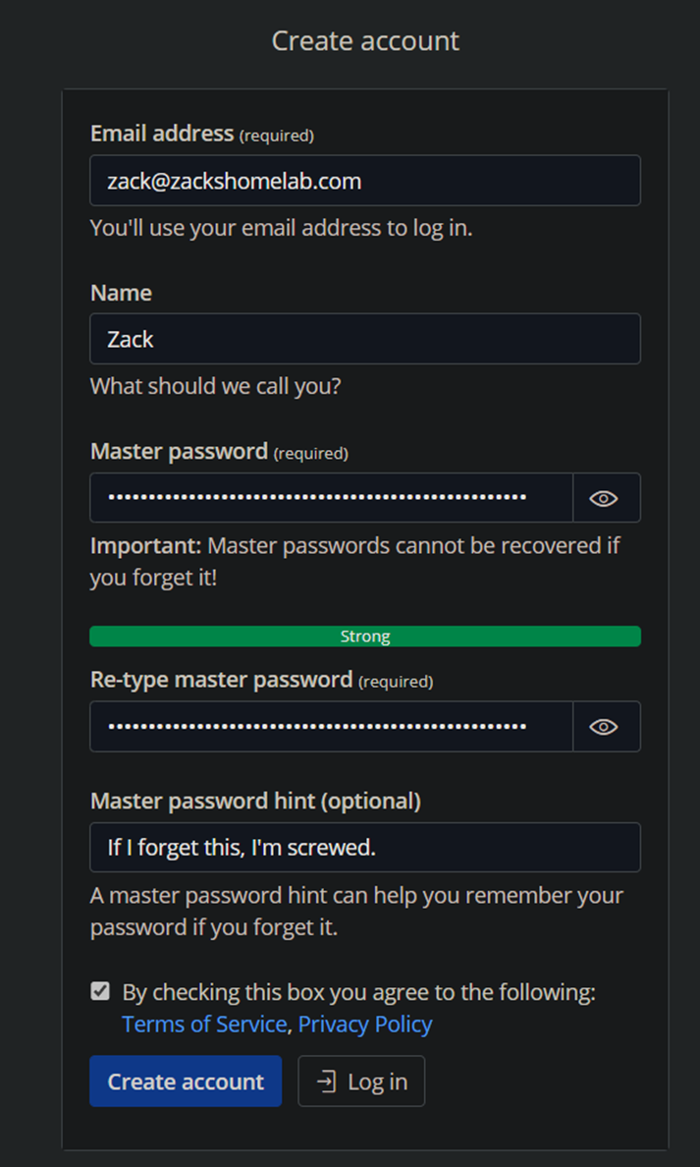Click the Re-type master password input
The height and width of the screenshot is (1167, 700).
point(331,726)
